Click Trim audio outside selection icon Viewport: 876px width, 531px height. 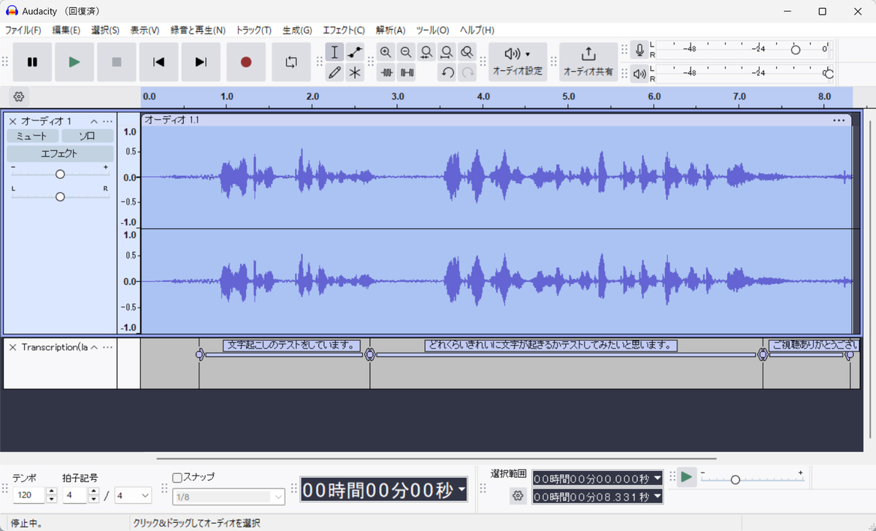(386, 72)
